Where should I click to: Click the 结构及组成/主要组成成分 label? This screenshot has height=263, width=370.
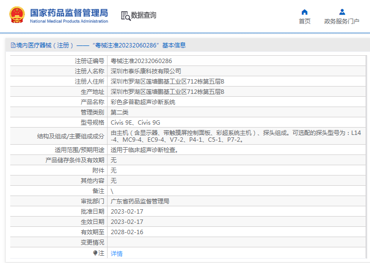pyautogui.click(x=70, y=136)
